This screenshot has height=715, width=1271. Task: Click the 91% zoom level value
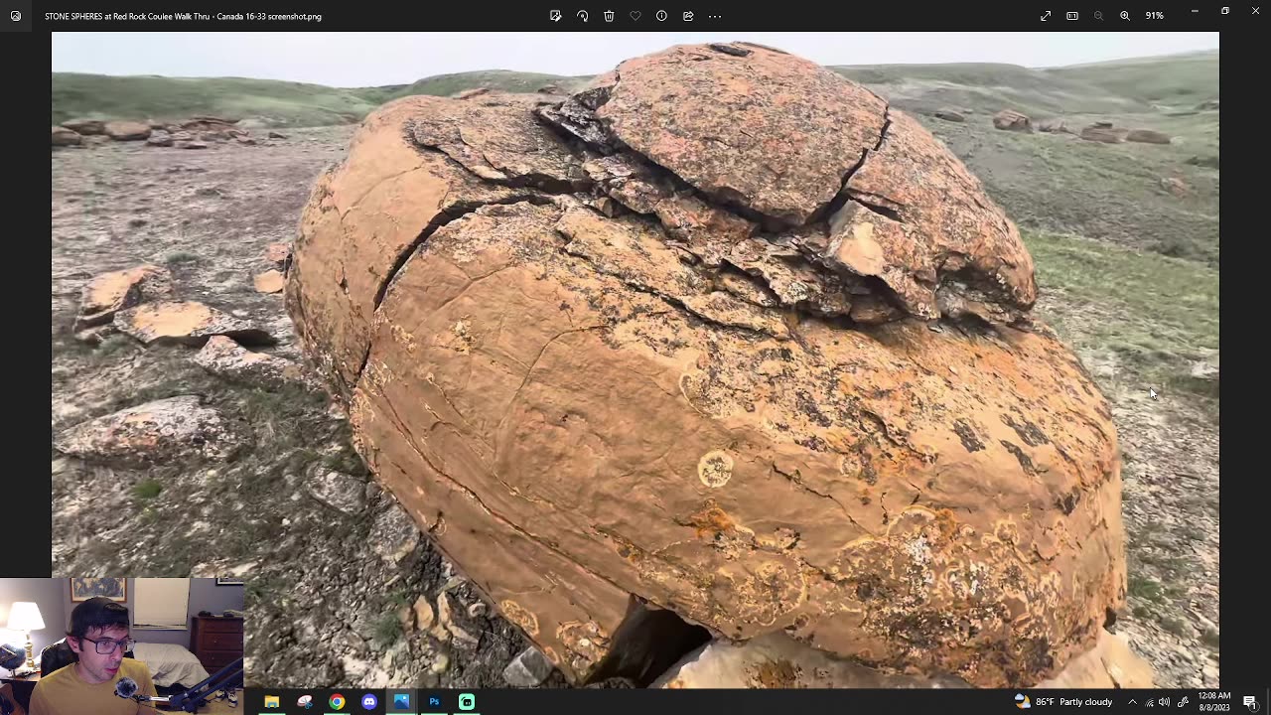1155,16
